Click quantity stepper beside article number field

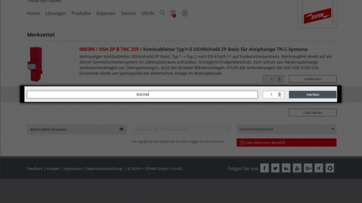pos(279,94)
